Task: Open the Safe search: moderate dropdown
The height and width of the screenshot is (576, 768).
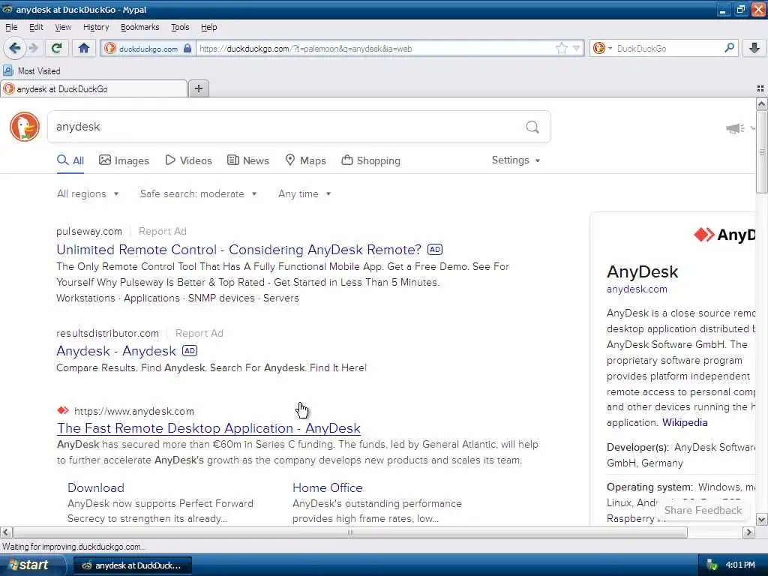Action: point(198,194)
